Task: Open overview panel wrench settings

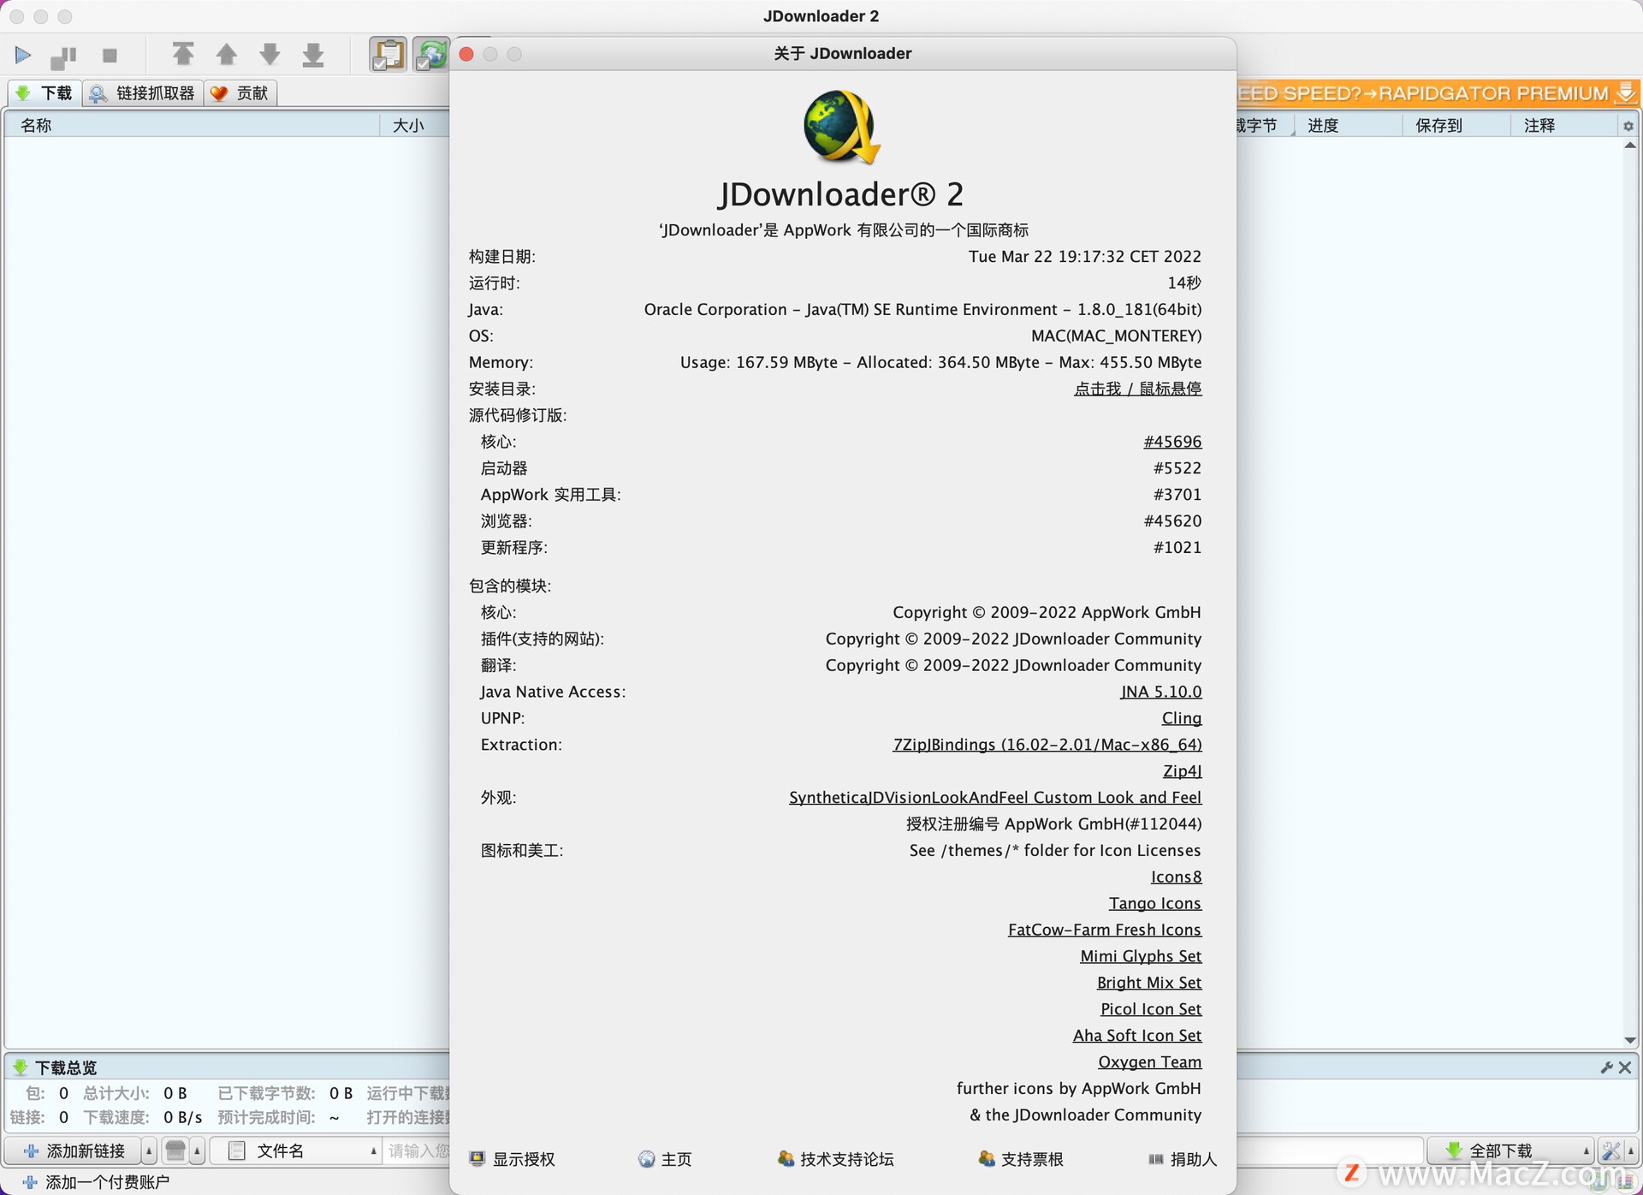Action: [x=1606, y=1067]
